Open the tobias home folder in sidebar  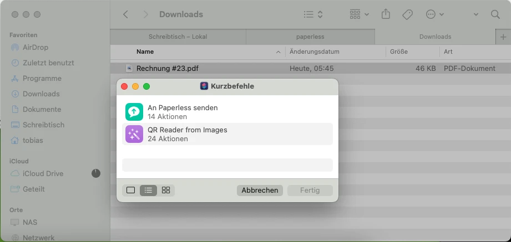(x=27, y=141)
